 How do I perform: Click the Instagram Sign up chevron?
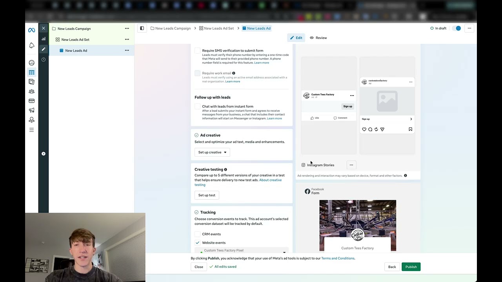click(x=411, y=119)
